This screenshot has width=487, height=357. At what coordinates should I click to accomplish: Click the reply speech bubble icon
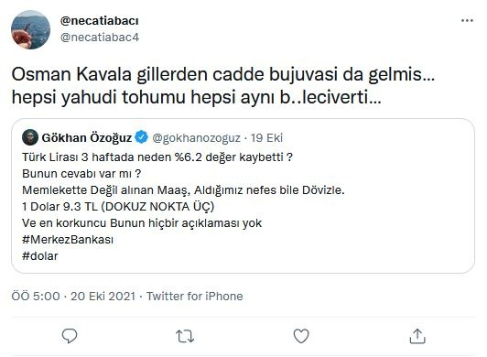click(x=70, y=336)
